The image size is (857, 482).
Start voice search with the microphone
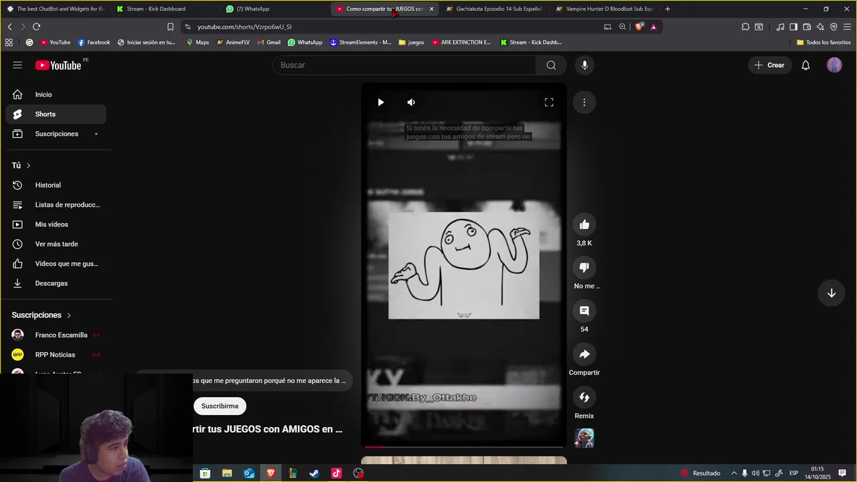tap(585, 65)
